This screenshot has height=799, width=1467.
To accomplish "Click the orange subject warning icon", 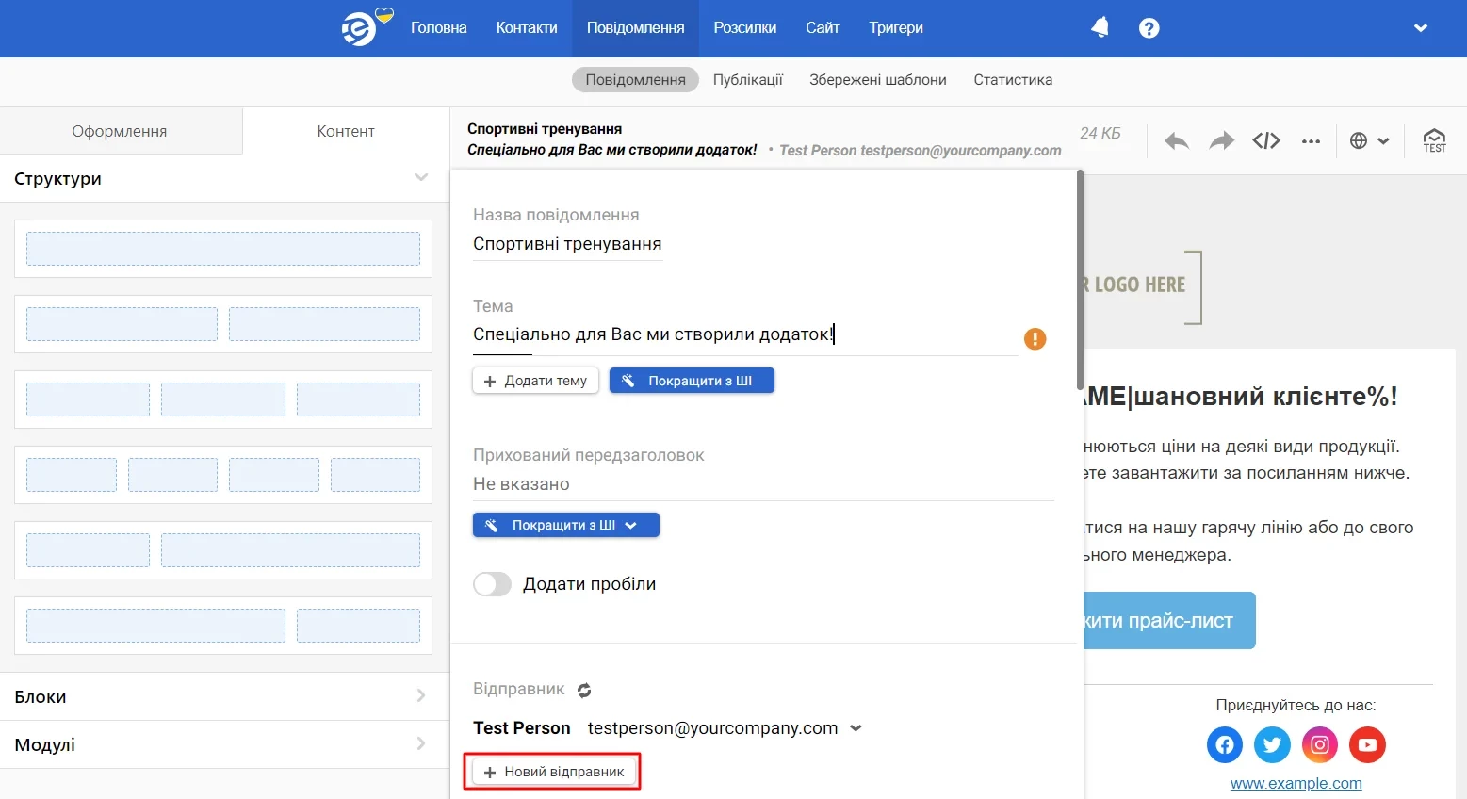I will 1035,339.
